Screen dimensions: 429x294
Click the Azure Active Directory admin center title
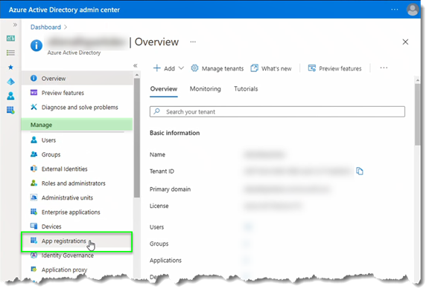coord(64,10)
